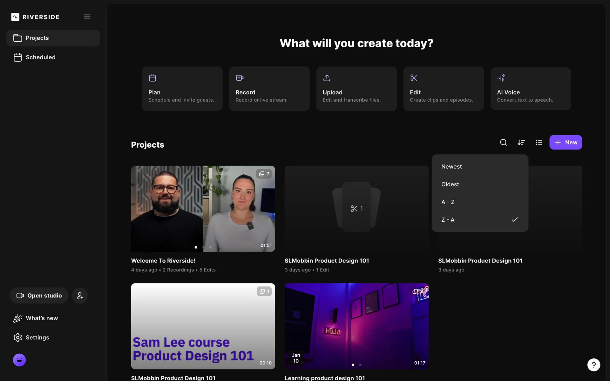610x381 pixels.
Task: Collapse sidebar with hamburger menu icon
Action: tap(87, 17)
